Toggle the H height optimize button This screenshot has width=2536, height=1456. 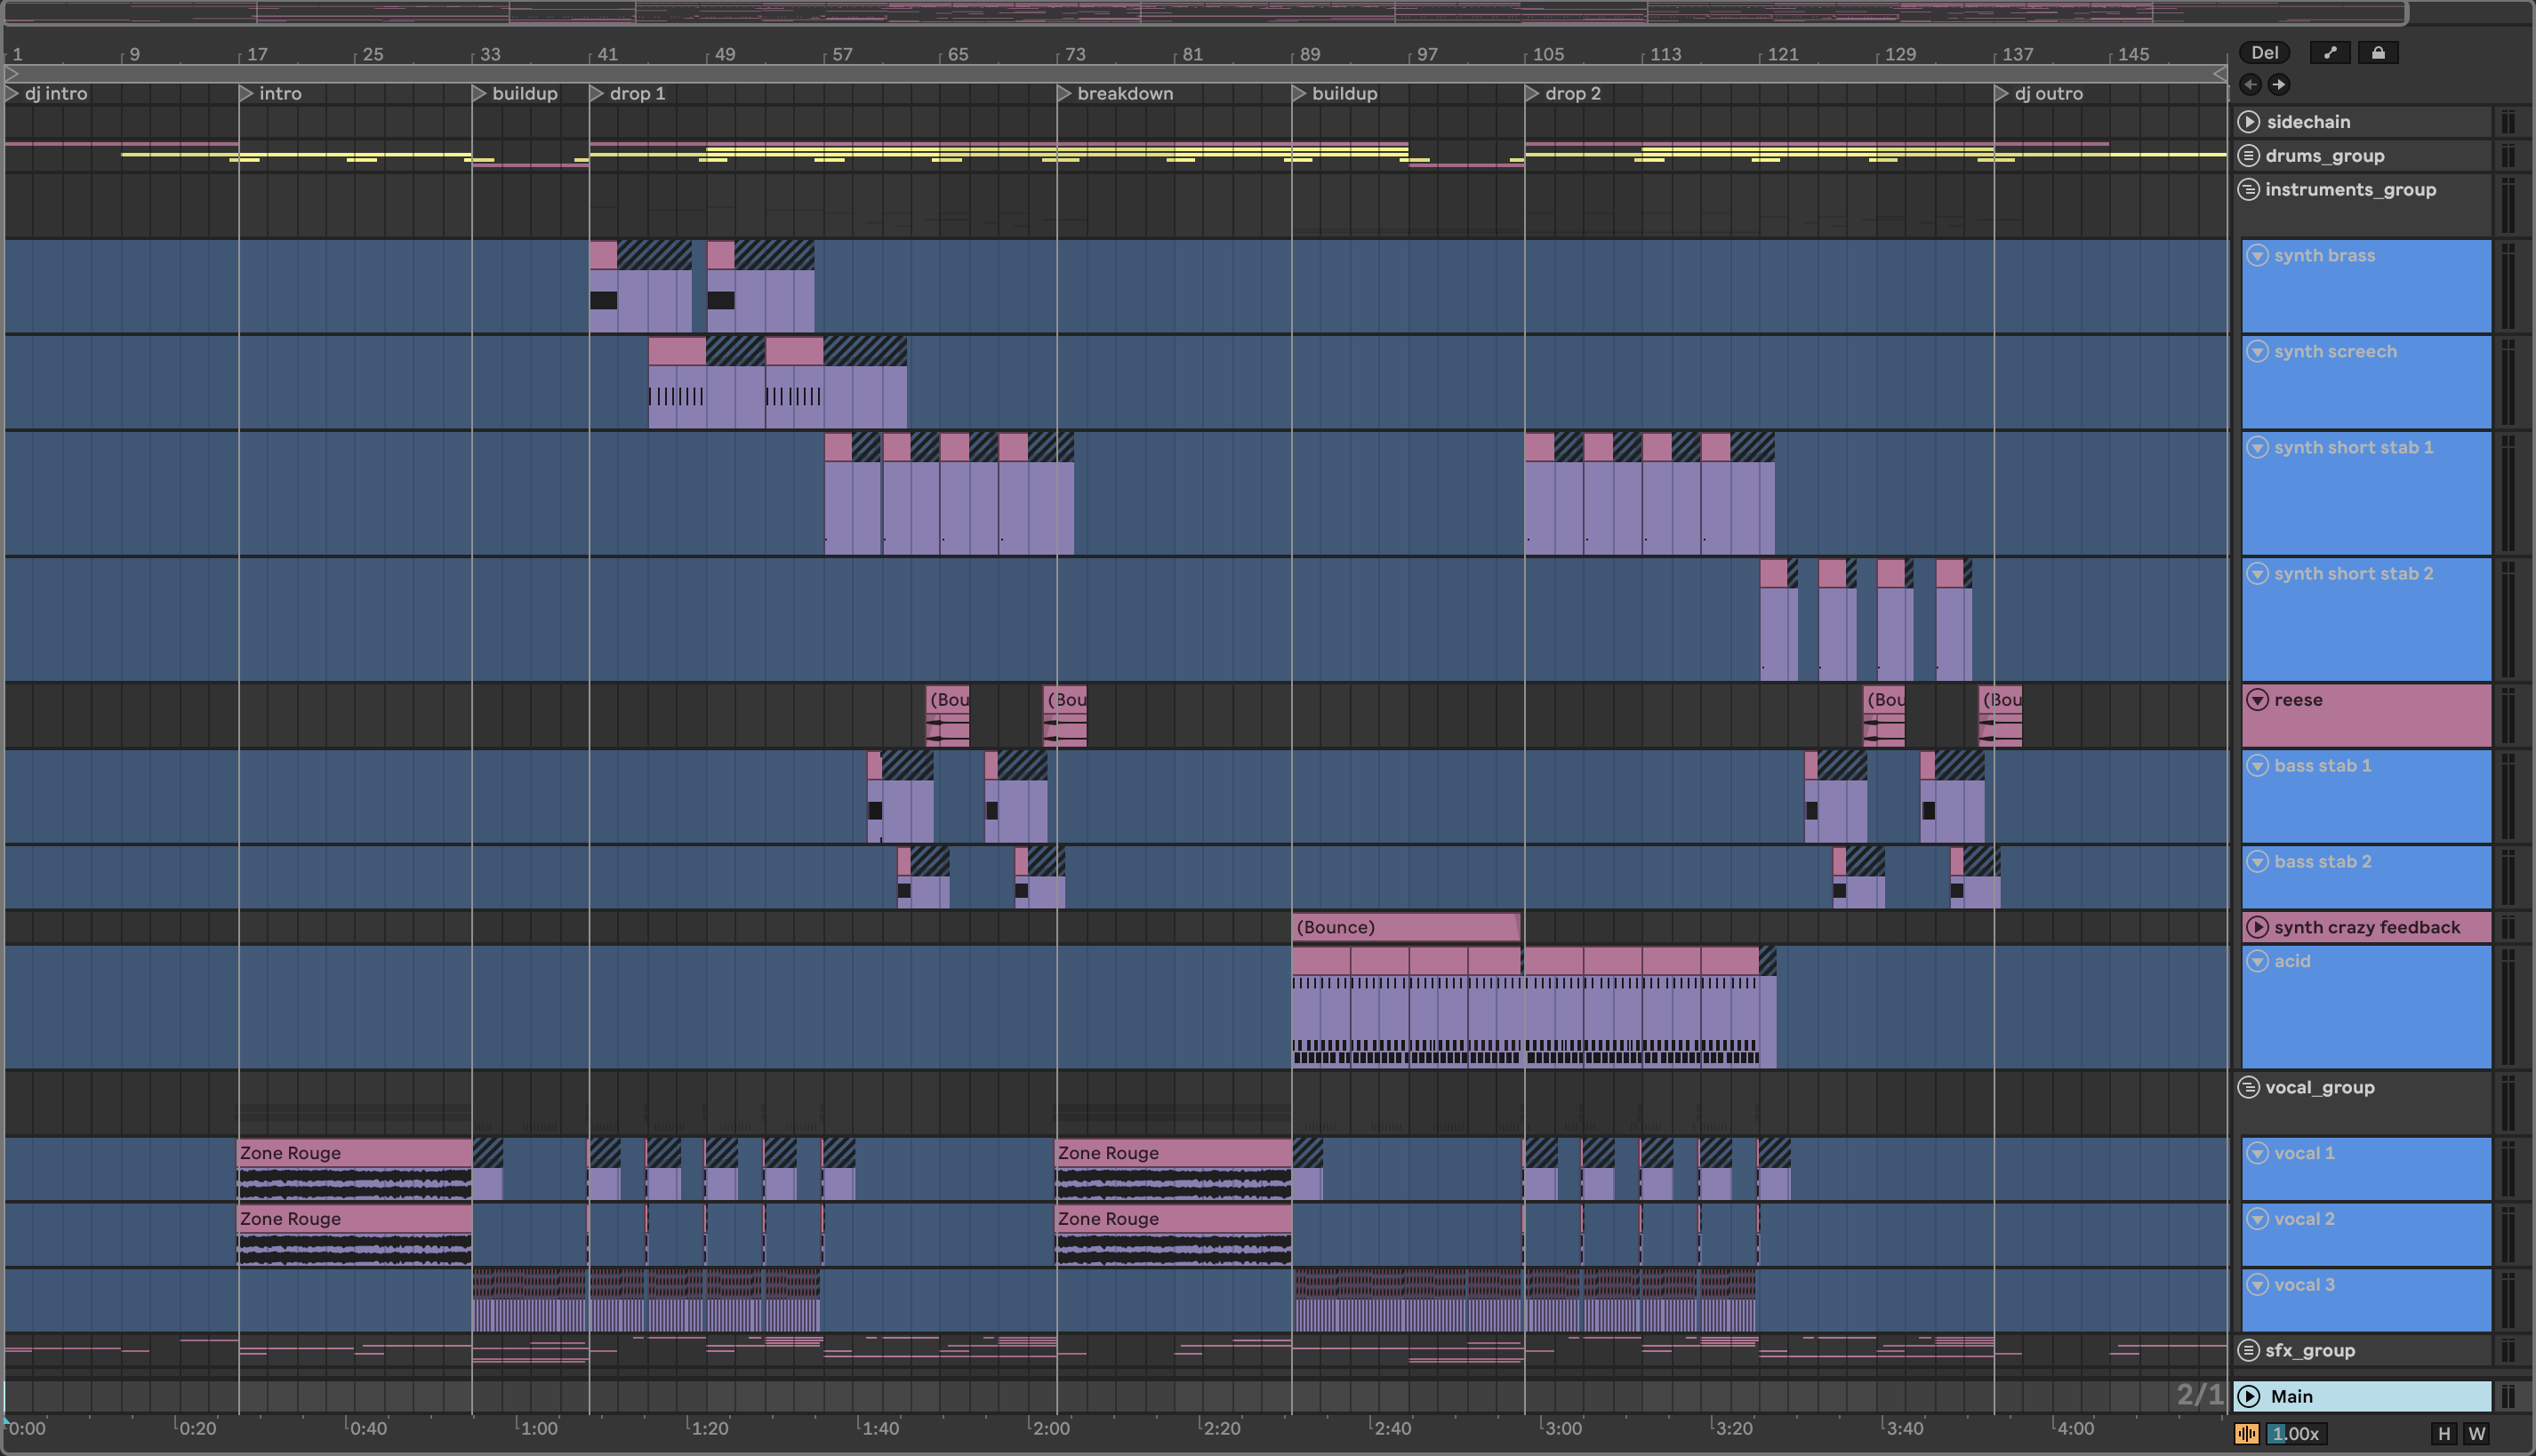point(2444,1434)
